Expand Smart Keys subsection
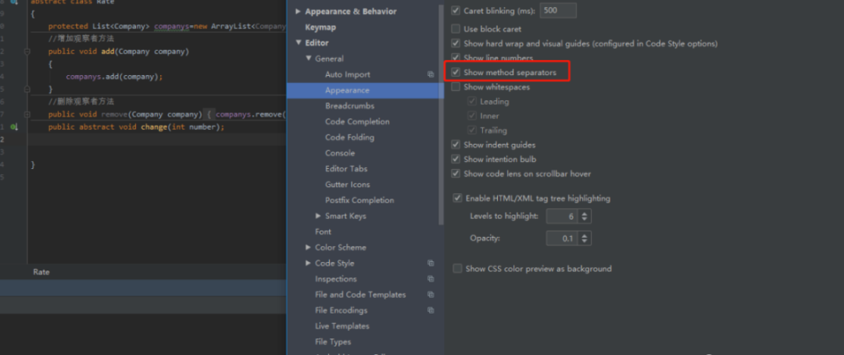 [319, 216]
